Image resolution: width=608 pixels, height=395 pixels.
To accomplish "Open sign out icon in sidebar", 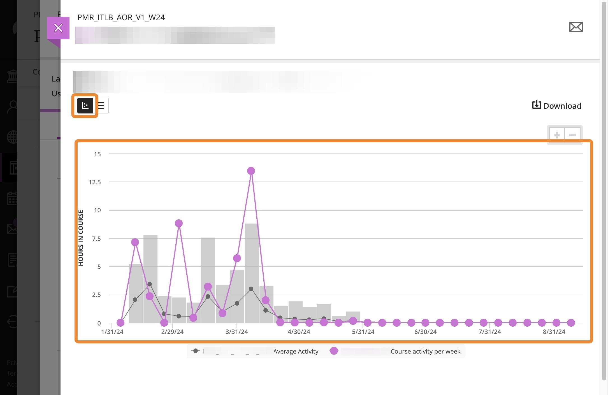I will pyautogui.click(x=12, y=321).
